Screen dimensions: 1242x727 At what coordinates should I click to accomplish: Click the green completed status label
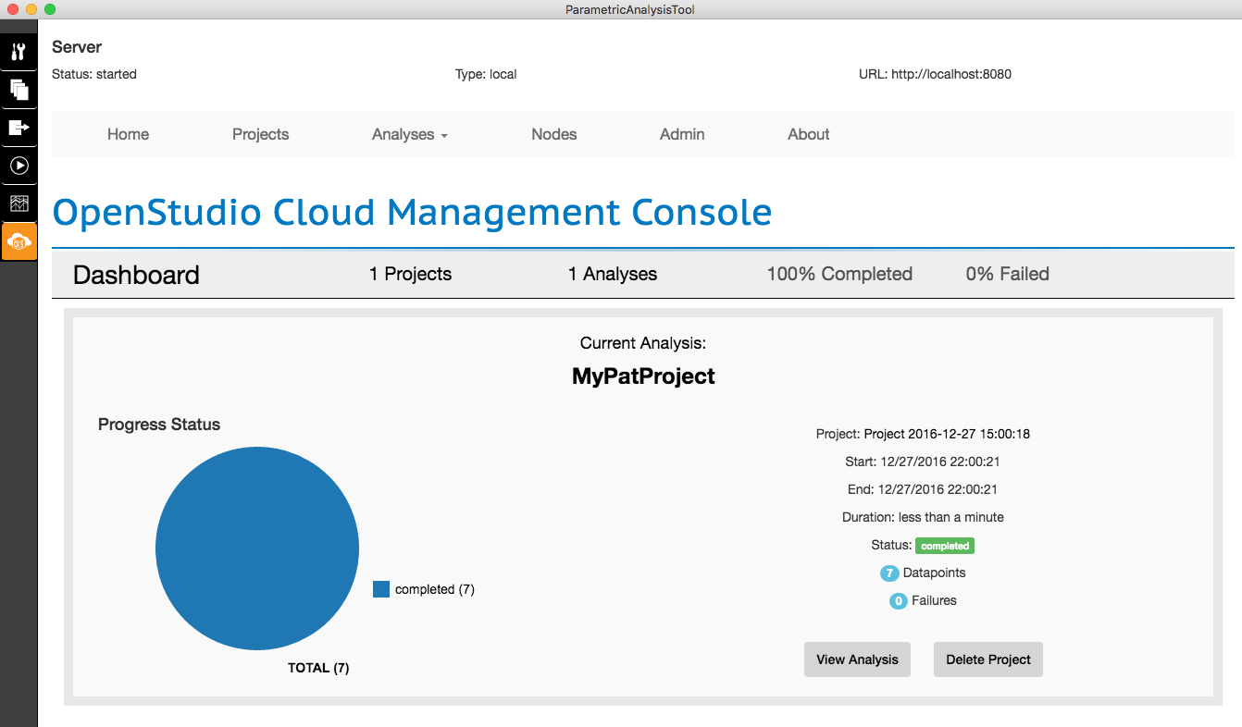[x=945, y=546]
